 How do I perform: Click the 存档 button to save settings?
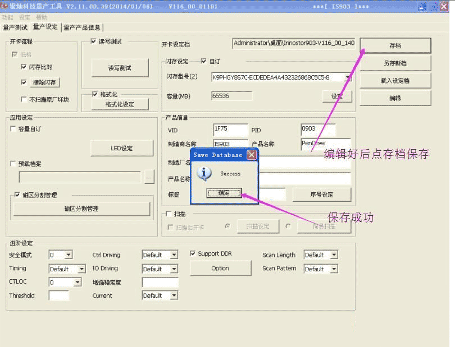(395, 45)
